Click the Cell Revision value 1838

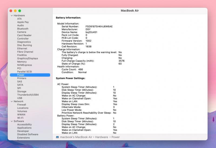click(89, 47)
